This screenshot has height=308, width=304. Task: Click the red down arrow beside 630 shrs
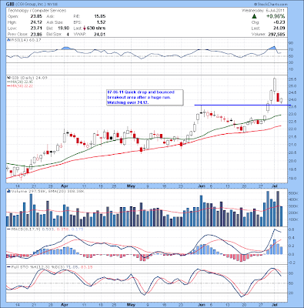(x=85, y=28)
